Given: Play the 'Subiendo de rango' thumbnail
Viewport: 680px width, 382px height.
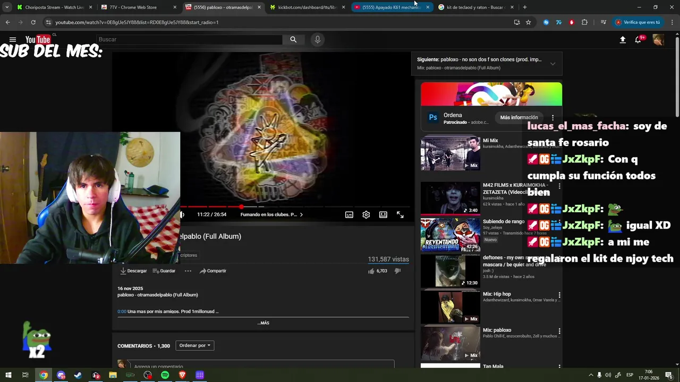Looking at the screenshot, I should point(450,234).
